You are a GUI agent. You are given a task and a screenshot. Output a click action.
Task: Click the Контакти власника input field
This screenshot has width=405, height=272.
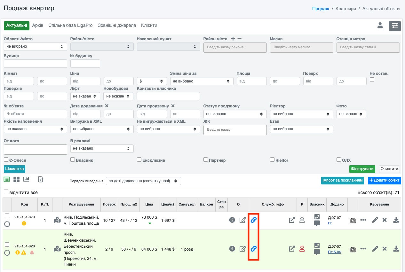168,96
